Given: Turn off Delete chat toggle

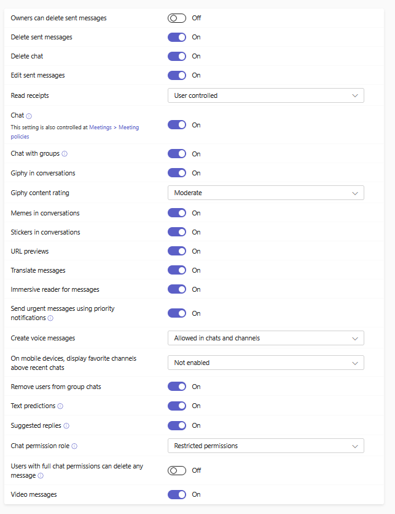Looking at the screenshot, I should 177,56.
